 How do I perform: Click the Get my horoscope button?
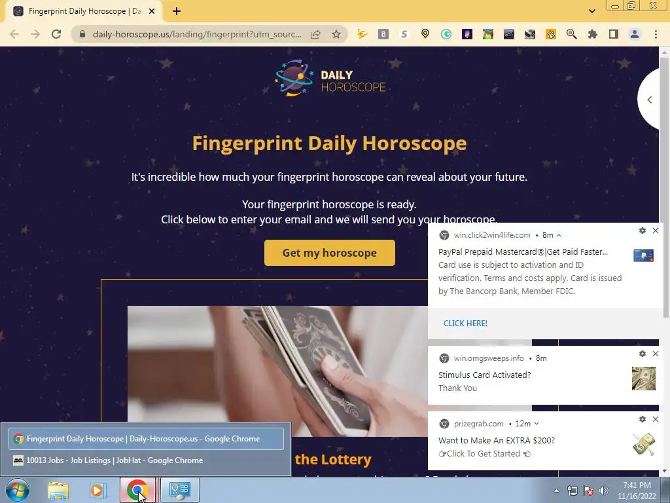tap(330, 253)
